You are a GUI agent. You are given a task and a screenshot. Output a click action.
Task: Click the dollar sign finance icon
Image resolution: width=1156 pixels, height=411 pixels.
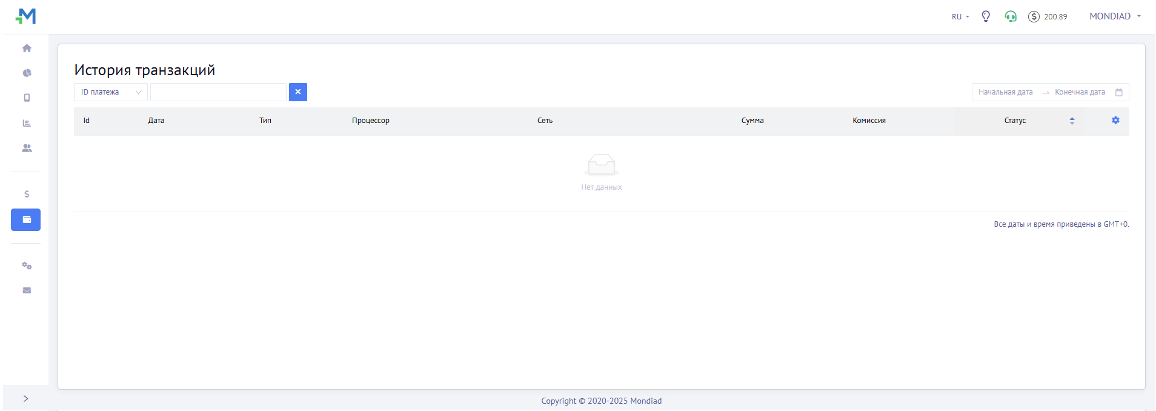click(x=27, y=194)
